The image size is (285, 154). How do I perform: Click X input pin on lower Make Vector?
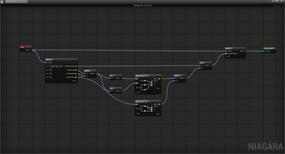pos(136,104)
